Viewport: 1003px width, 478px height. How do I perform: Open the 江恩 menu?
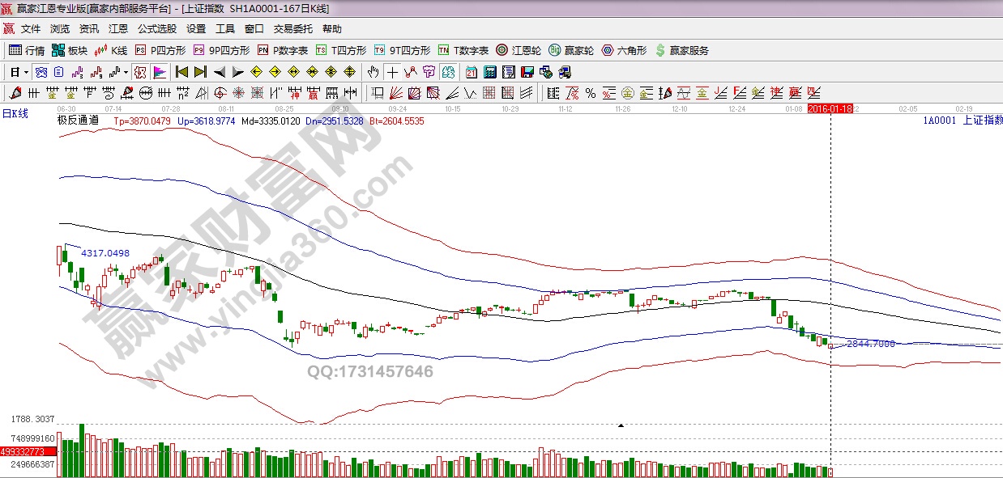(x=118, y=29)
